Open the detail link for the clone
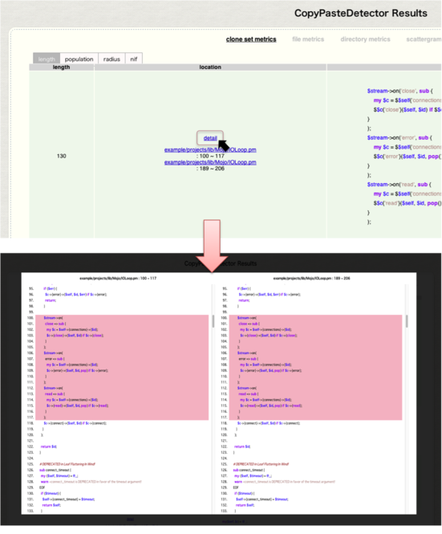Screen dimensions: 442x534 (x=210, y=138)
